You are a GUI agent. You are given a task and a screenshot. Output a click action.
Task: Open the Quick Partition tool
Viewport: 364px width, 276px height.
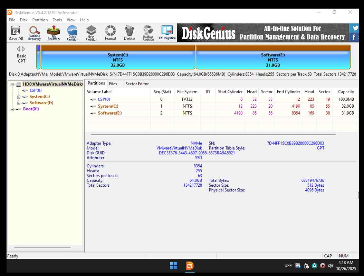pyautogui.click(x=73, y=33)
